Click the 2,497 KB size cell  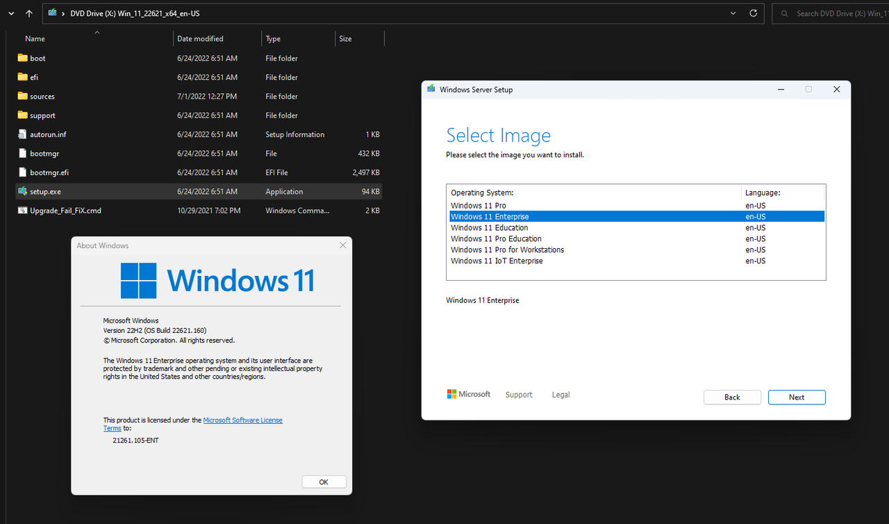(x=366, y=172)
